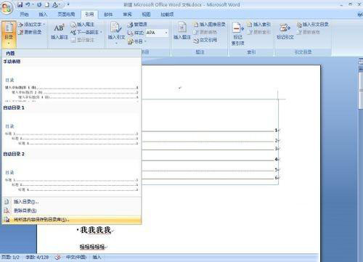This screenshot has height=262, width=363.
Task: Click 页面: 1/2 in status bar
Action: point(10,257)
